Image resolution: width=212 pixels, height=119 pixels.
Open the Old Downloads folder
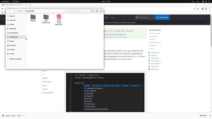click(x=46, y=19)
